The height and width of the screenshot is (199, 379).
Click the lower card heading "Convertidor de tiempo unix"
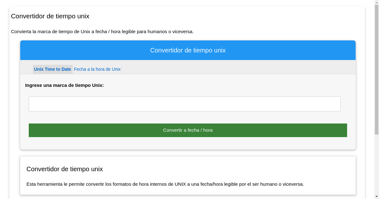(65, 169)
